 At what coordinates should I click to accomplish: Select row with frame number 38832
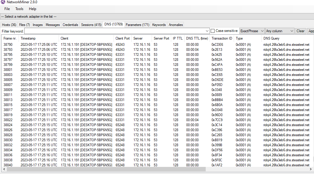[157, 145]
